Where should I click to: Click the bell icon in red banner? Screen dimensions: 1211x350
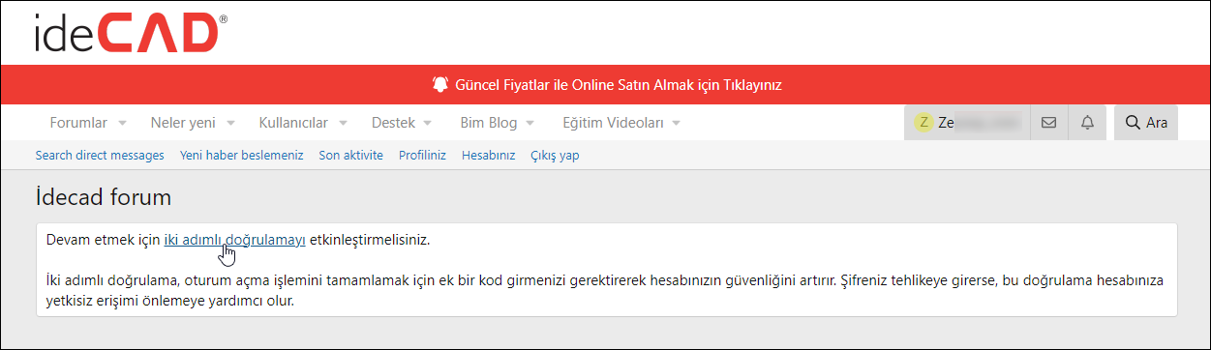pyautogui.click(x=440, y=84)
